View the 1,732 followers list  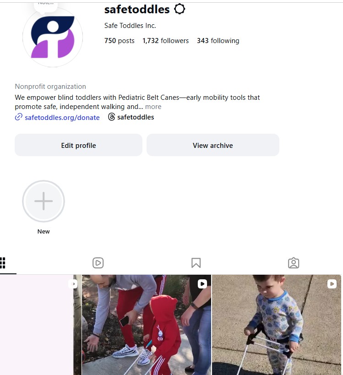(x=165, y=41)
